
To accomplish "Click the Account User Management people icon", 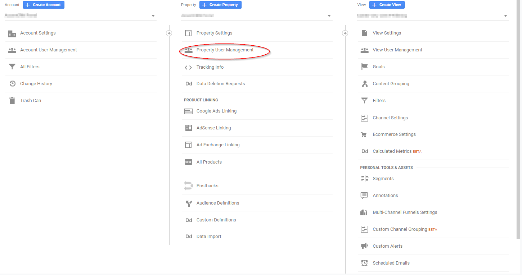I will pos(12,50).
